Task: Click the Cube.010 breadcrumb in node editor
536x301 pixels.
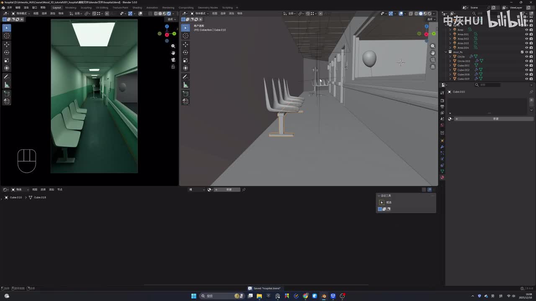Action: pos(13,197)
